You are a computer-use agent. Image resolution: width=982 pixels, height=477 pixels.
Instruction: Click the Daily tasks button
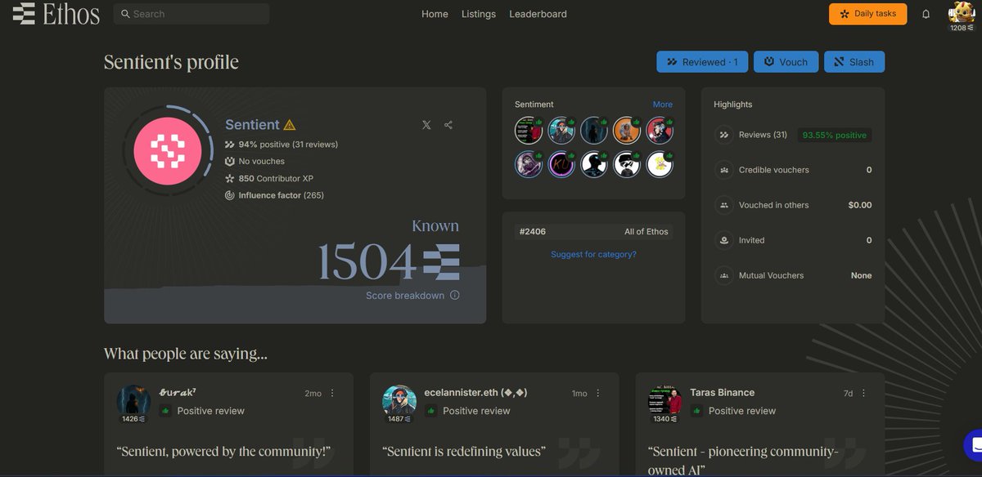pos(867,14)
